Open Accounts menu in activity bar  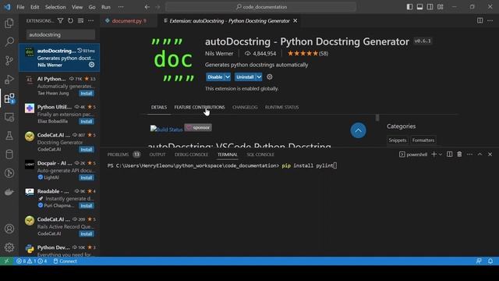coord(9,229)
